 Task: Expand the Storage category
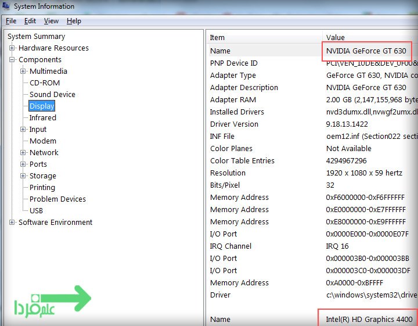coord(23,176)
